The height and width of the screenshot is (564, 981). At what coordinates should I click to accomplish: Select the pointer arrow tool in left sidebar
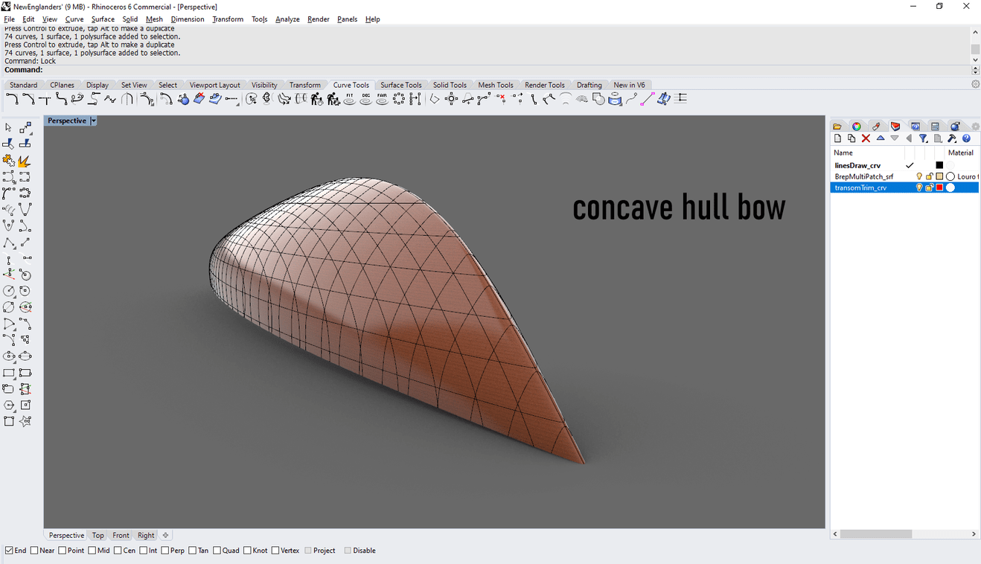click(x=8, y=128)
